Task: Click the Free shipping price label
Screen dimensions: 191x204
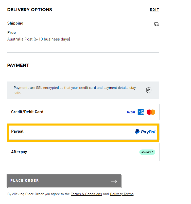Action: click(x=11, y=33)
